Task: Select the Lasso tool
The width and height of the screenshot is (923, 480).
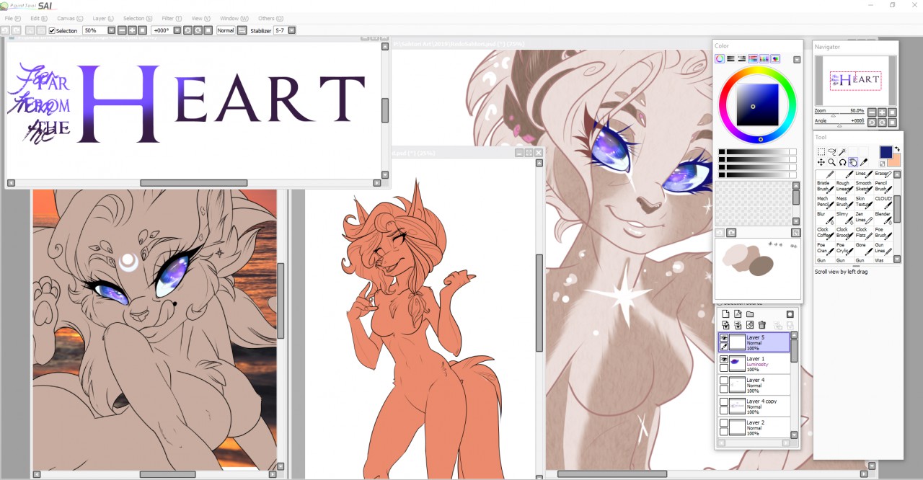Action: click(831, 151)
